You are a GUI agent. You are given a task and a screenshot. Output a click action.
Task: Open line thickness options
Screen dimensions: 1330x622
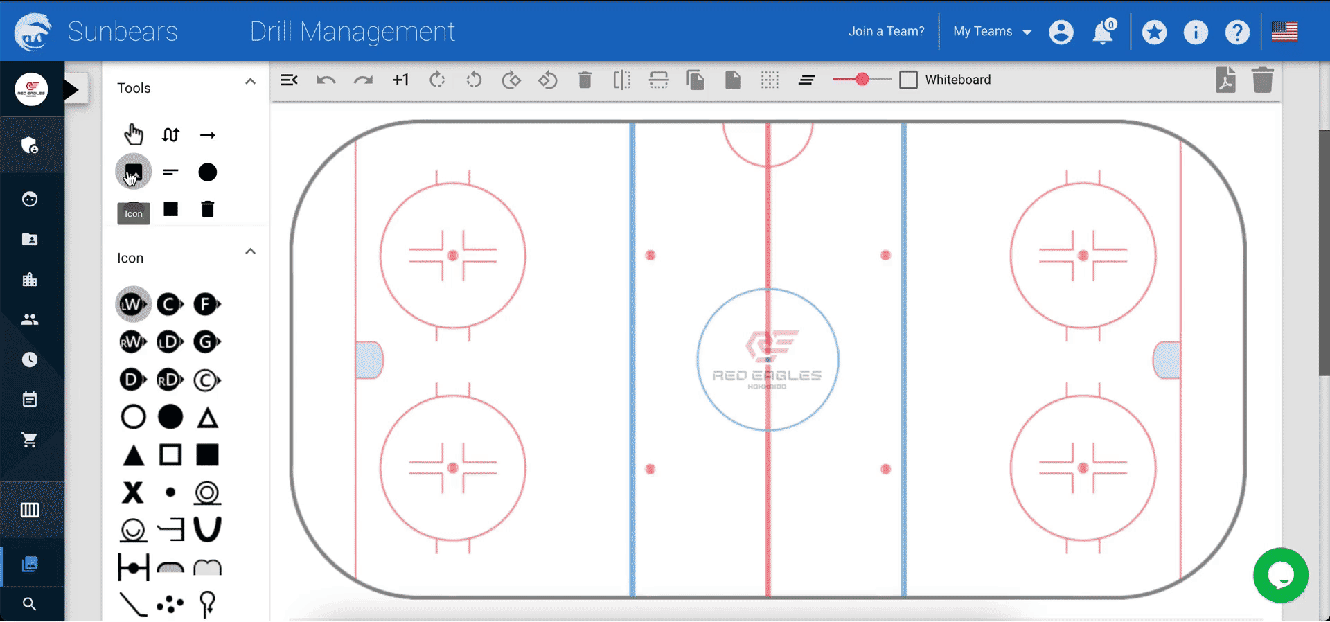pos(806,80)
